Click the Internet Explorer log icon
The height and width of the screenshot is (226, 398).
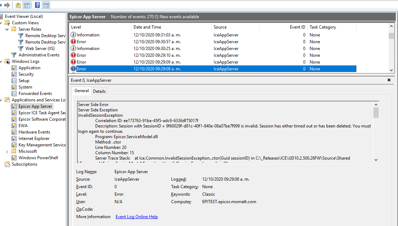tap(14, 139)
